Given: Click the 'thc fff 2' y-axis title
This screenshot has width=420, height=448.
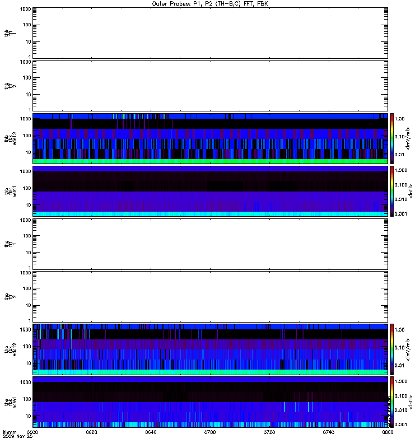Looking at the screenshot, I should click(x=10, y=297).
